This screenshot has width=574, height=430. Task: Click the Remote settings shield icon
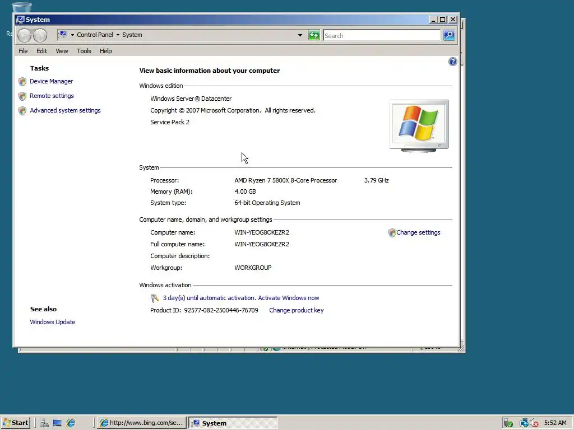22,96
